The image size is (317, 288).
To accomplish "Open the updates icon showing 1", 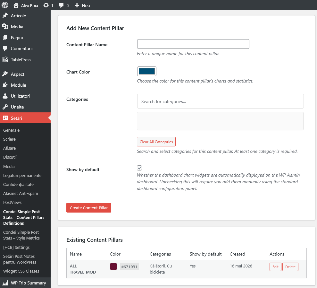I will (x=46, y=5).
